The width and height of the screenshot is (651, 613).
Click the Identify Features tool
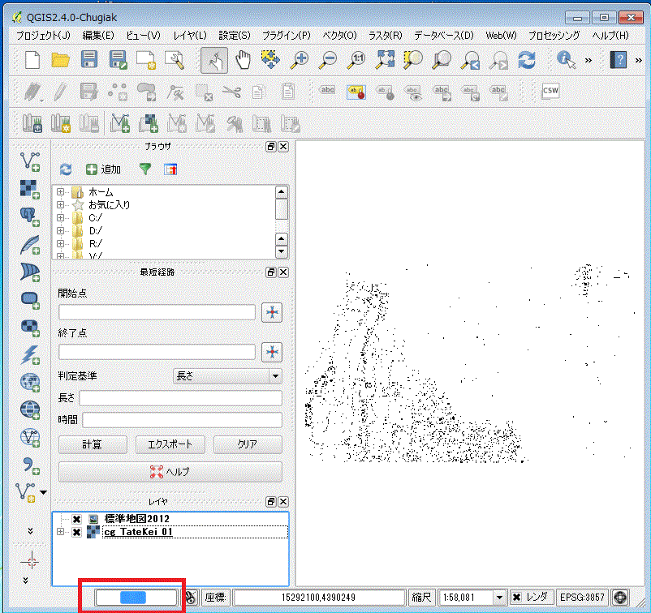566,60
